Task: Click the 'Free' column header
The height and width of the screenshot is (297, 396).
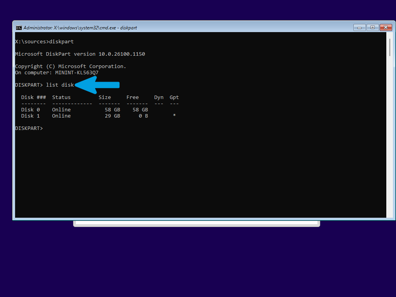Action: point(133,97)
